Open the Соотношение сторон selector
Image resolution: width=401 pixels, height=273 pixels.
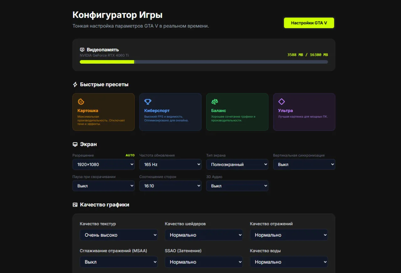(x=170, y=186)
